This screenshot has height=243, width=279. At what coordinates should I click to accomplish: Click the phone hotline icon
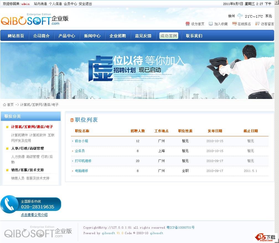pos(9,204)
